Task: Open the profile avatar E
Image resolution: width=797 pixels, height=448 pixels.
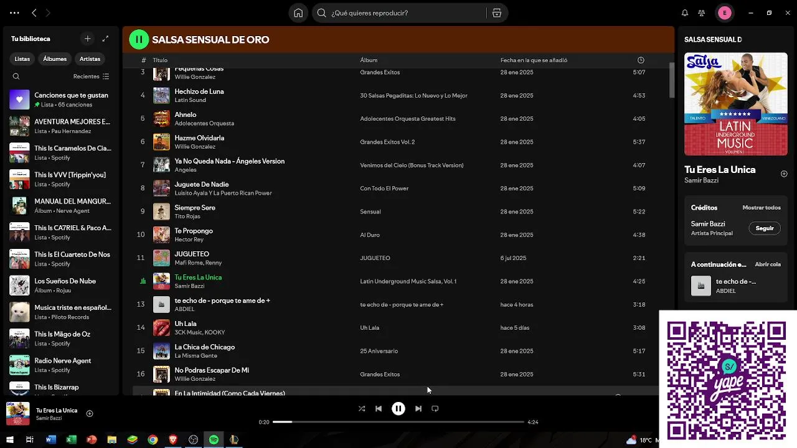Action: click(725, 12)
